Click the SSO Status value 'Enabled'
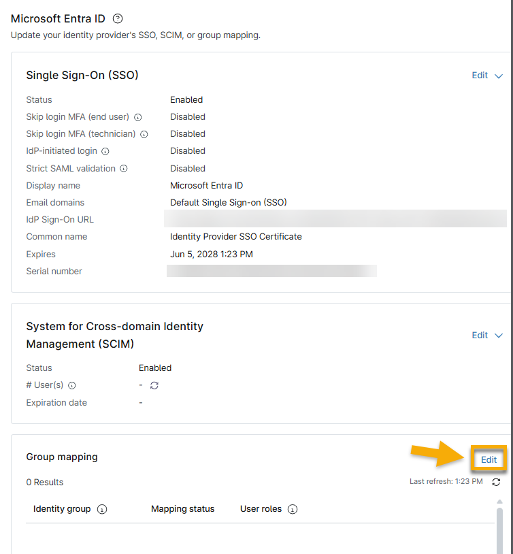Screen dimensions: 513x554 [x=186, y=99]
